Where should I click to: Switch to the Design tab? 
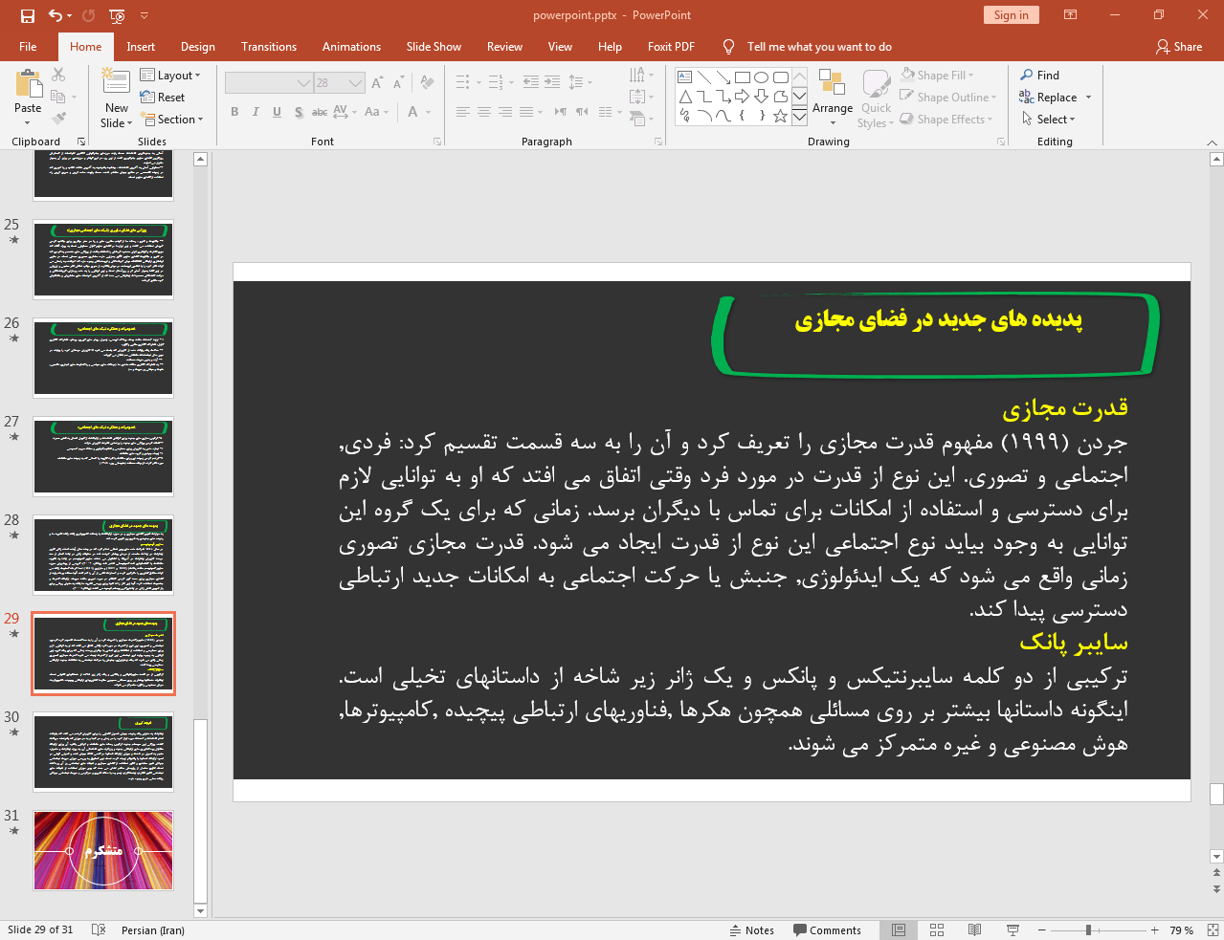(198, 46)
